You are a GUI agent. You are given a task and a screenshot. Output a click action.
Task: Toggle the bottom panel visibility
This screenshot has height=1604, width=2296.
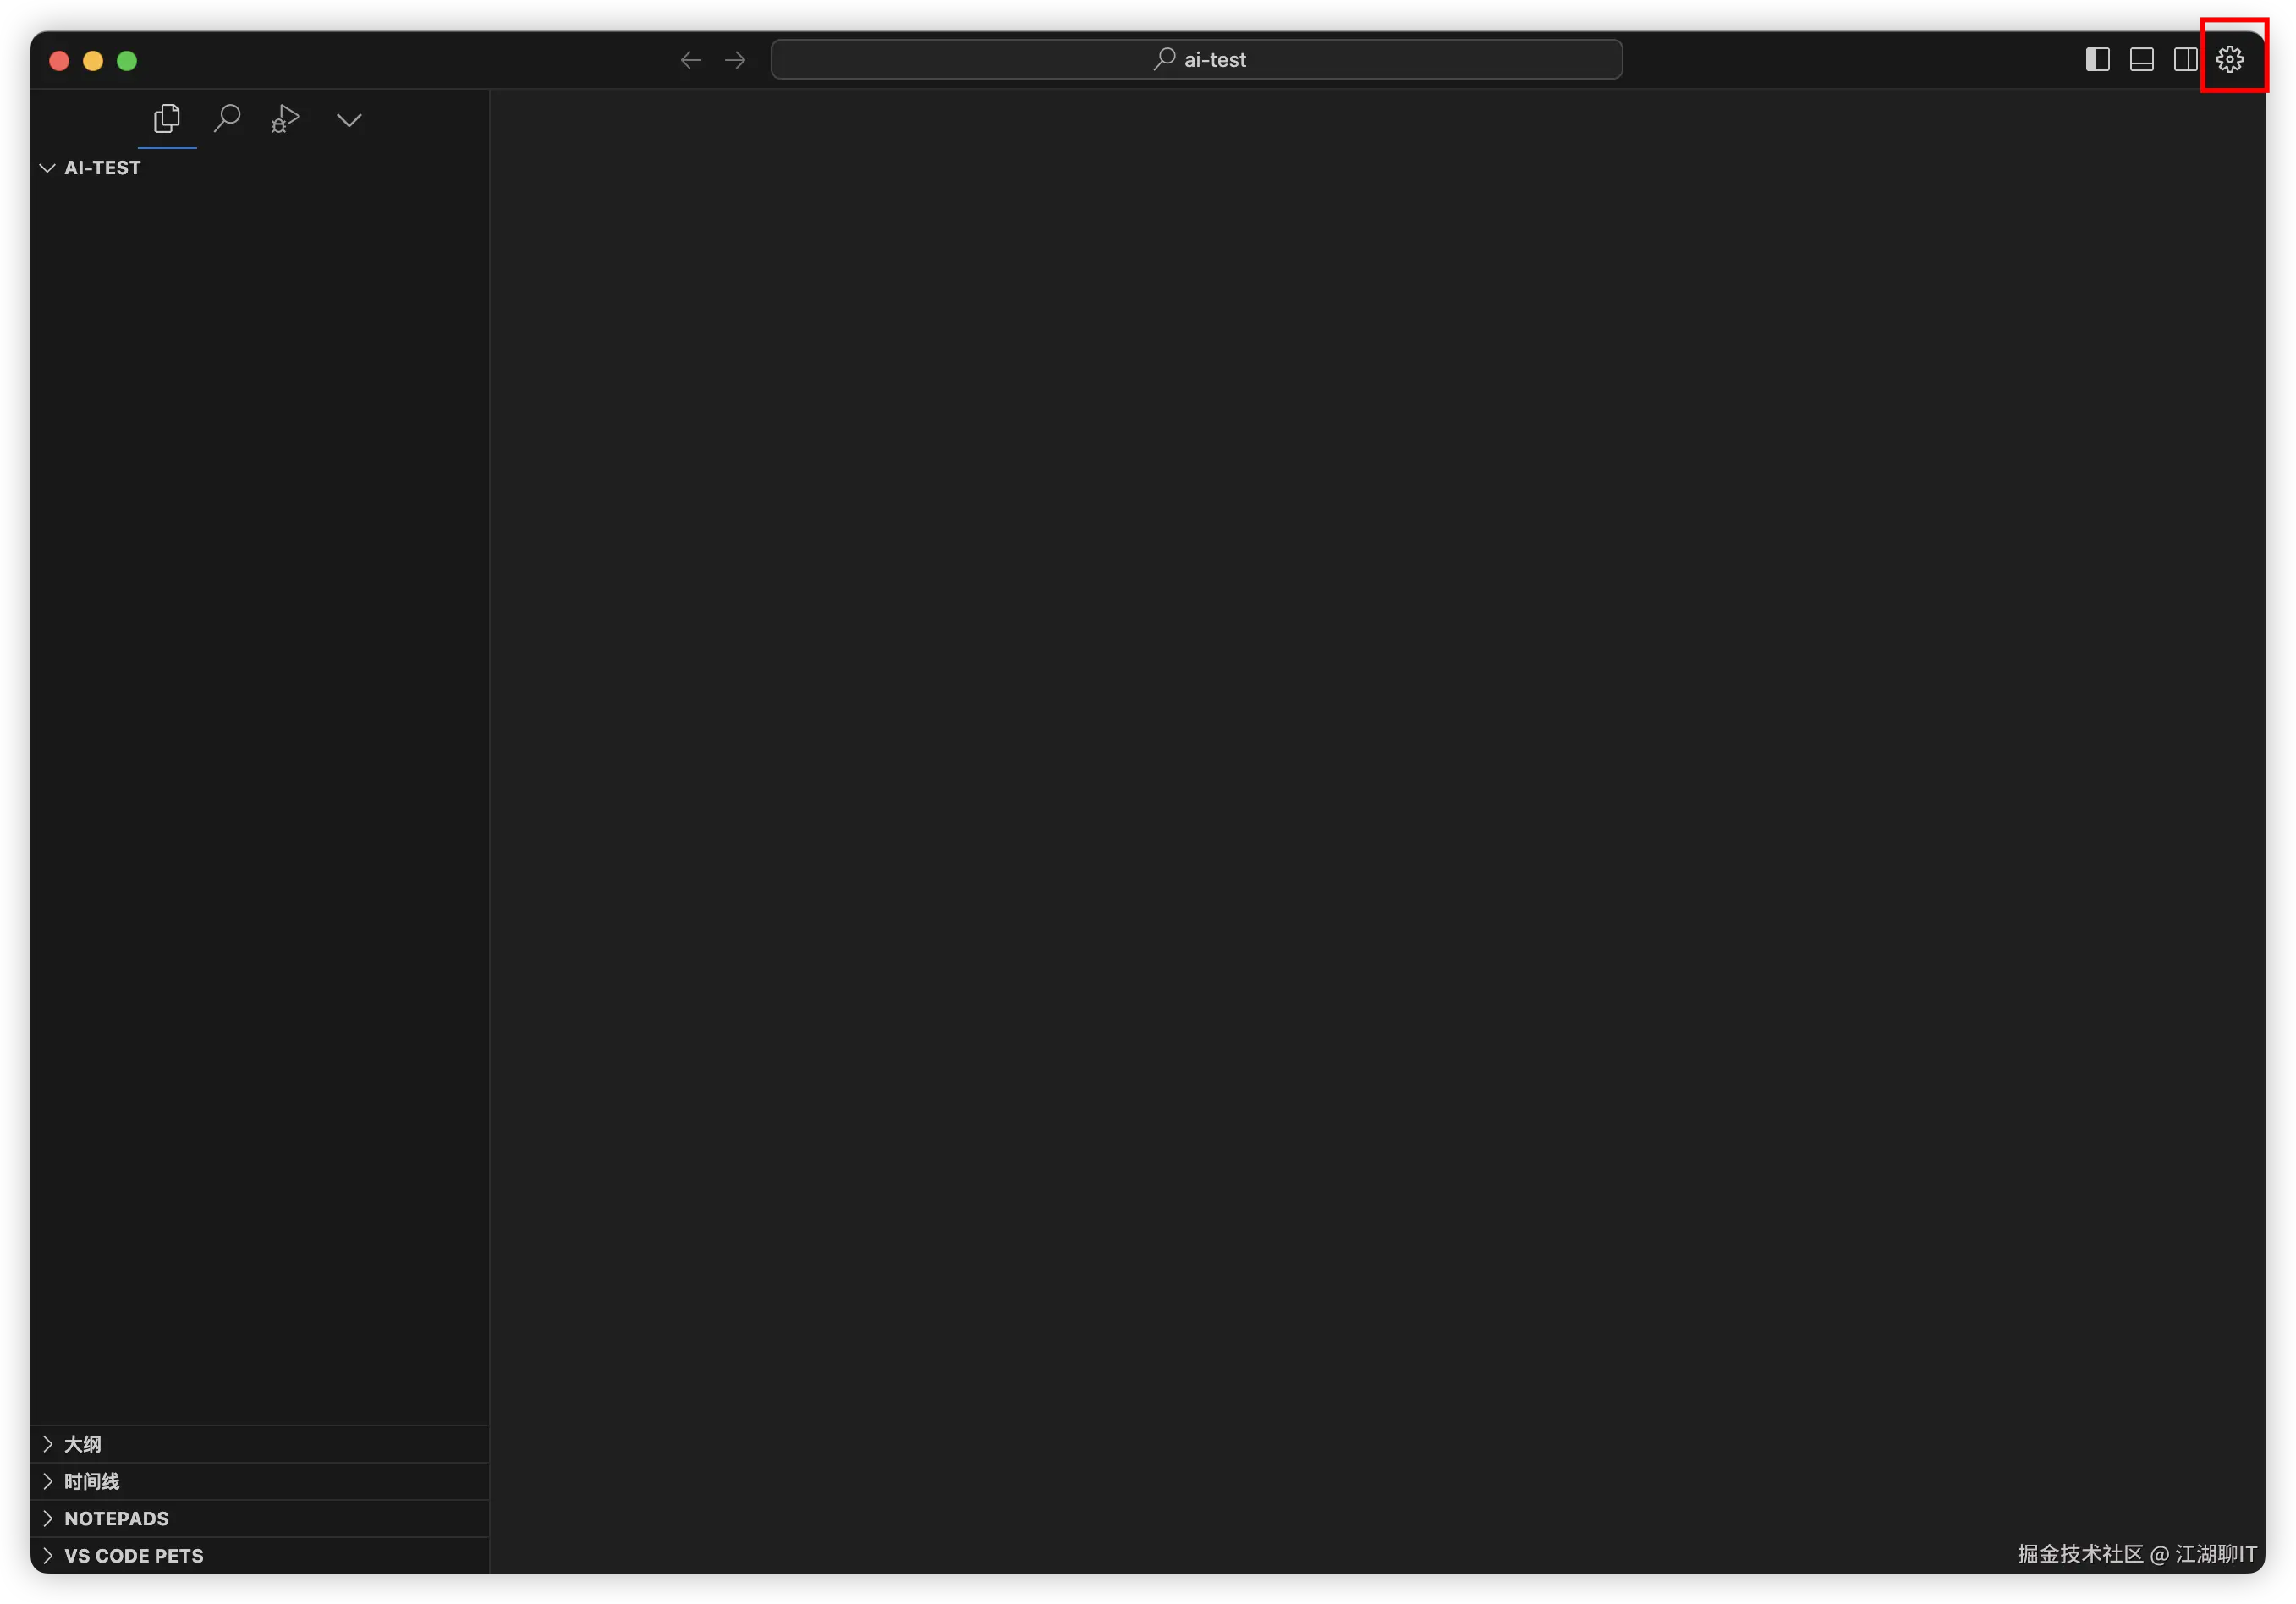point(2141,59)
